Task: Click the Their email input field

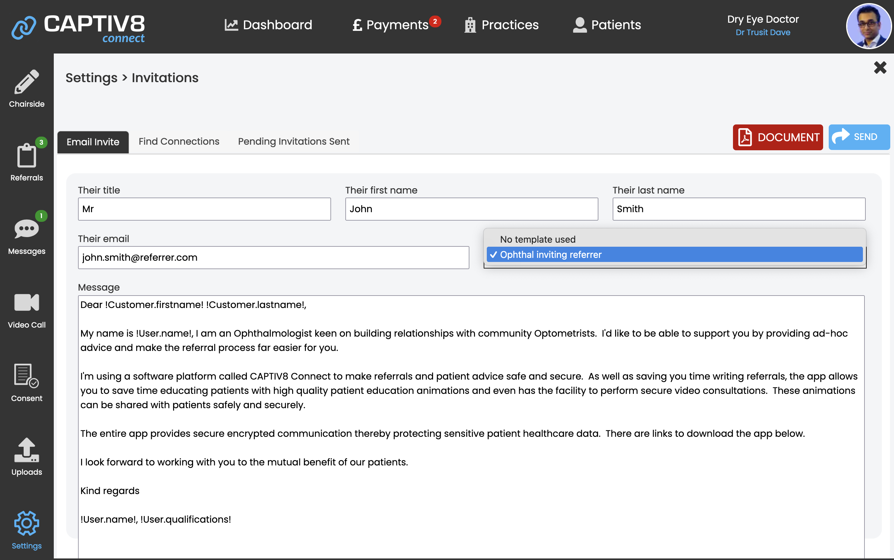Action: [x=273, y=257]
